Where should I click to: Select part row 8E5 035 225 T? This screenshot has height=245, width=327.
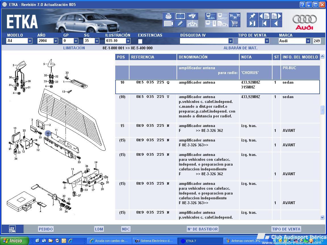point(217,109)
